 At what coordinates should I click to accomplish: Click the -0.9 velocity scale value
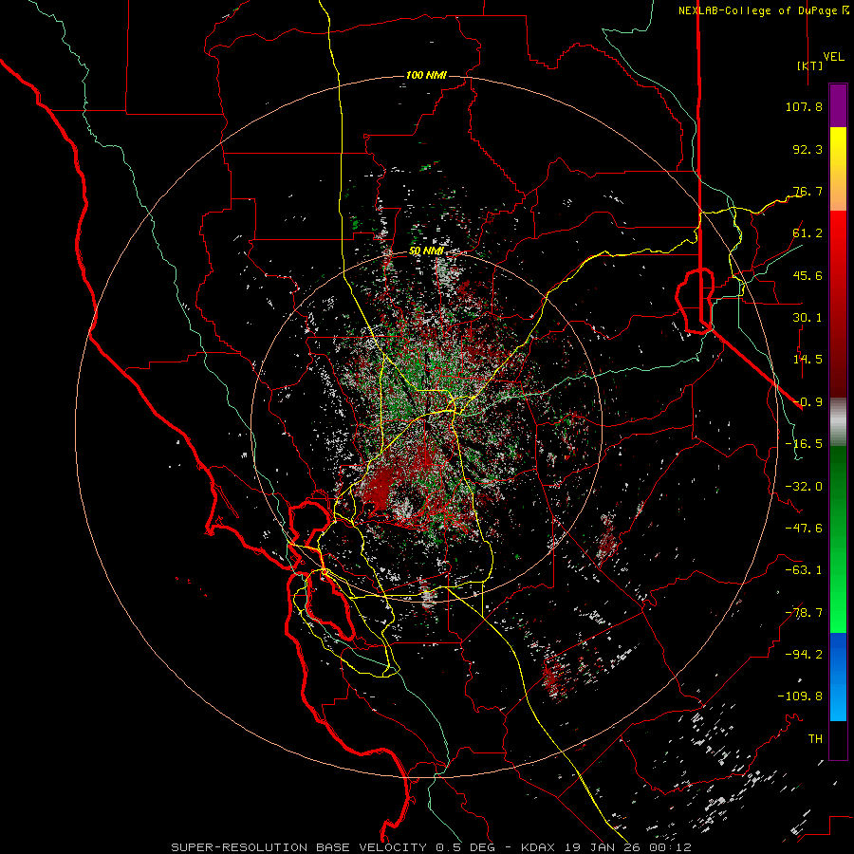(808, 402)
